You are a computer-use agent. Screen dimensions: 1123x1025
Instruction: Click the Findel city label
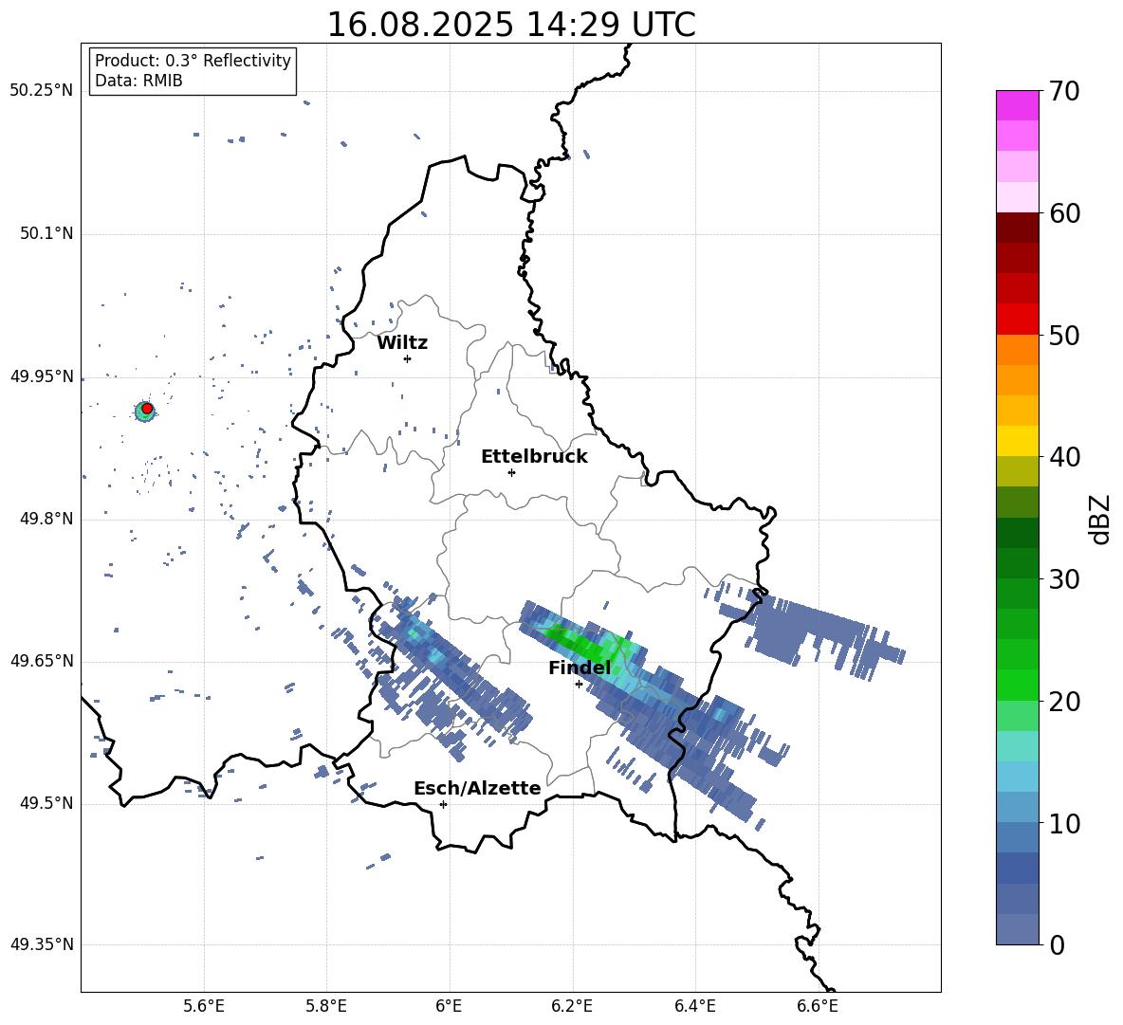[x=580, y=668]
